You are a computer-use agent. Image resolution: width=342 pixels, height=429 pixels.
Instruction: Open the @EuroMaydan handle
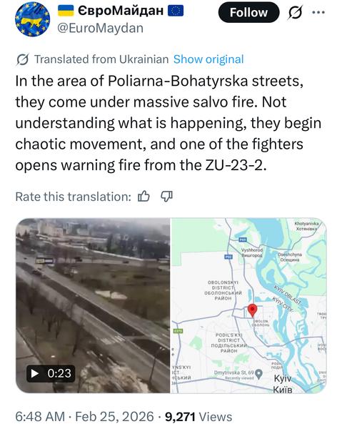pyautogui.click(x=100, y=28)
